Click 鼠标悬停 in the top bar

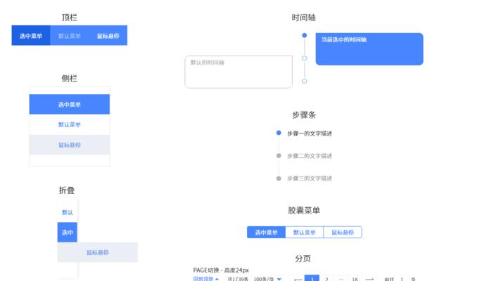tap(108, 36)
